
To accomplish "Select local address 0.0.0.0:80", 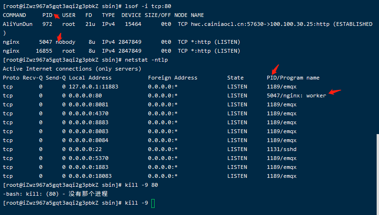I will [x=85, y=96].
